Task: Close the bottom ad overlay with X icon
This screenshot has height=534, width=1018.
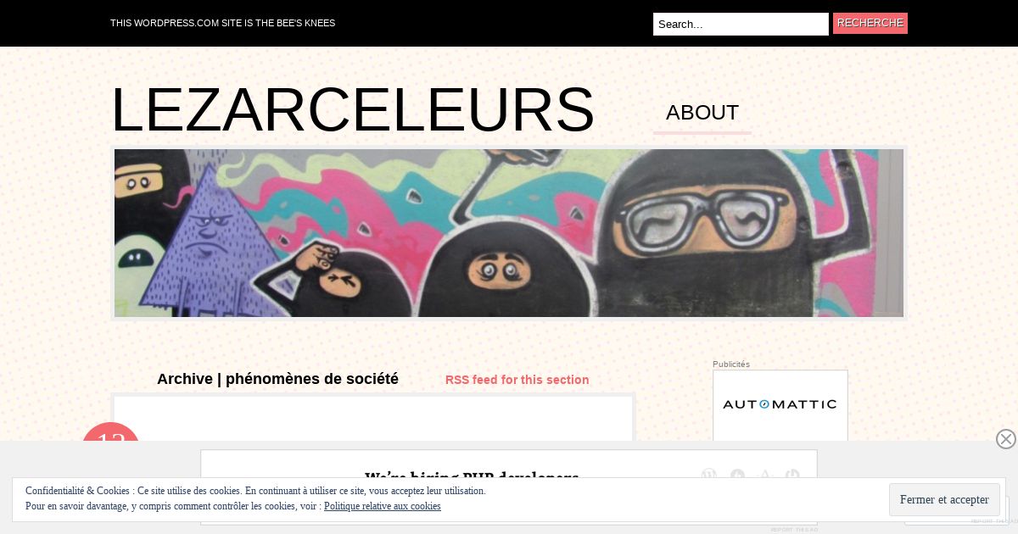Action: pos(1006,439)
